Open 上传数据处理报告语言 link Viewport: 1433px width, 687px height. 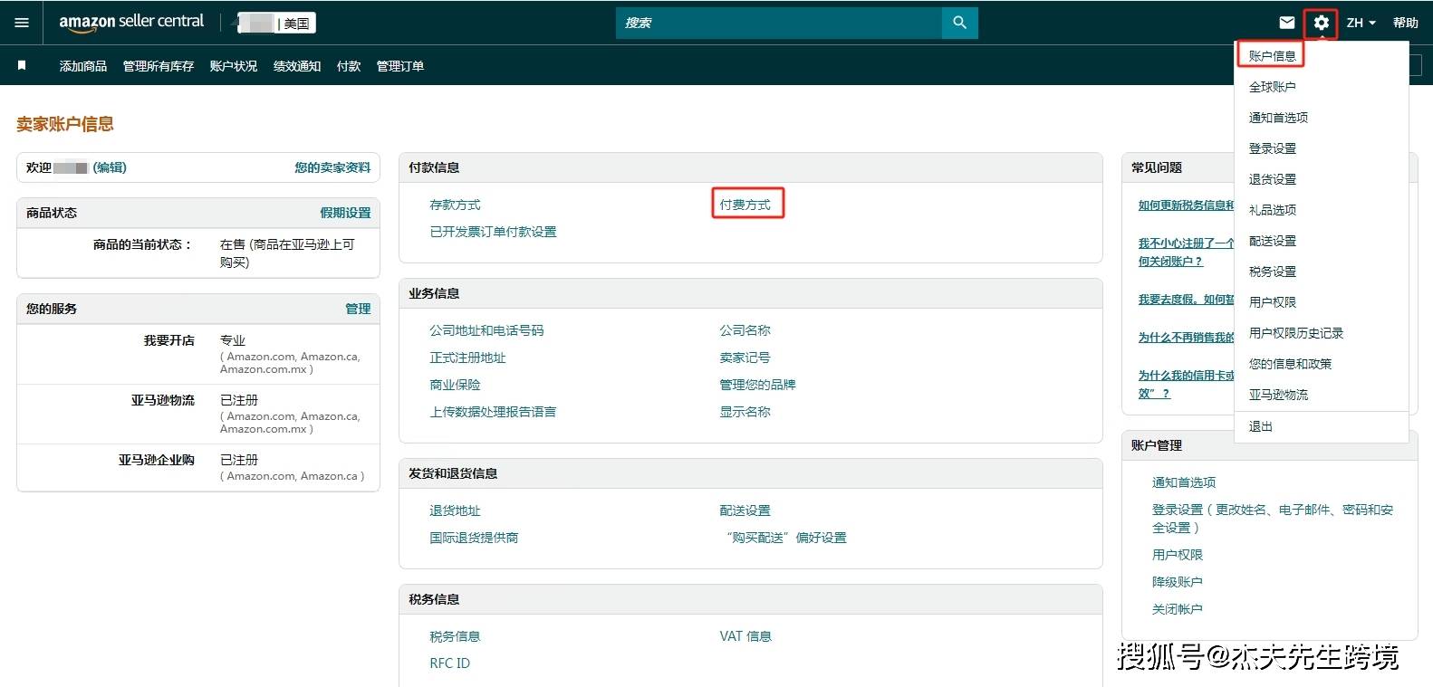(493, 413)
